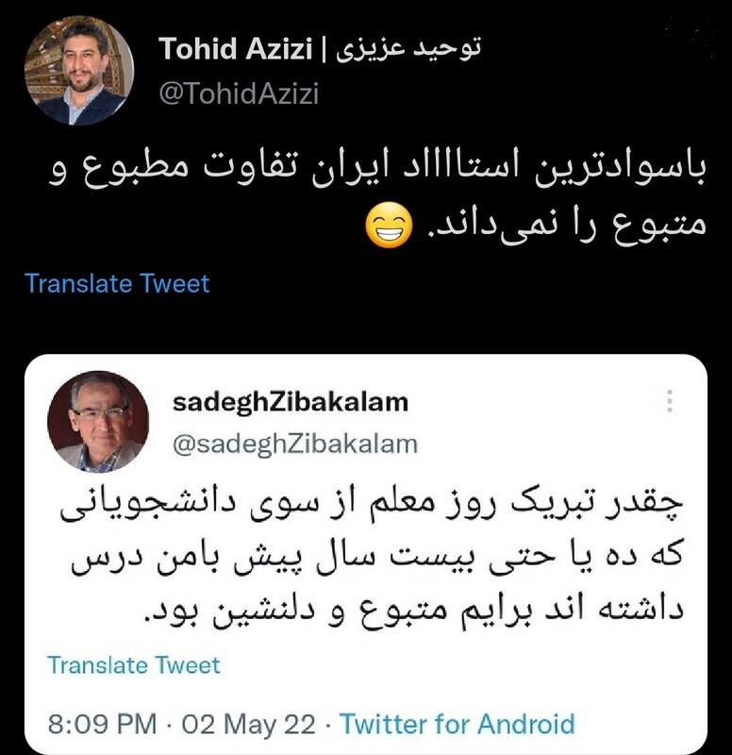732x755 pixels.
Task: Translate the quoted Zibakalam tweet
Action: (x=133, y=665)
